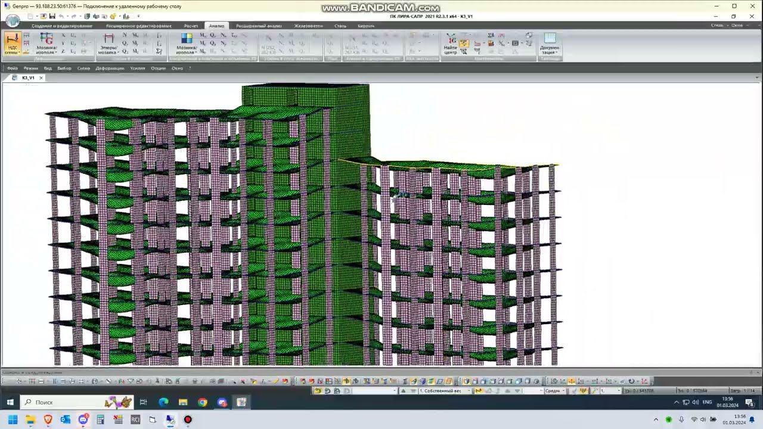Open Task View in the taskbar
Image resolution: width=763 pixels, height=429 pixels.
[x=143, y=402]
